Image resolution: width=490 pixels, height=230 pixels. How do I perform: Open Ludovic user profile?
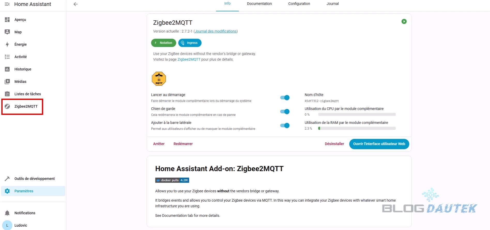coord(21,225)
